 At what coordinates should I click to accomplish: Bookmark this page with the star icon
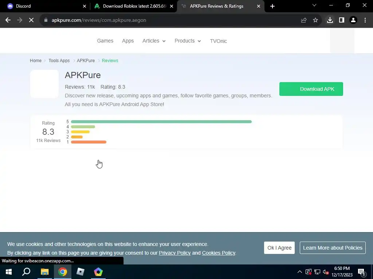tap(315, 20)
